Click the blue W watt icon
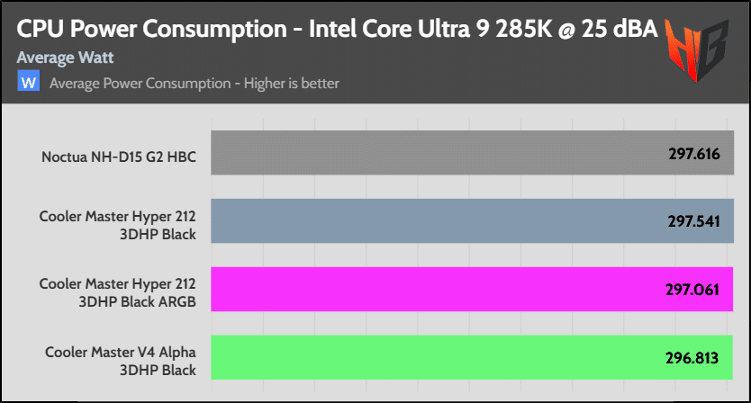This screenshot has width=751, height=403. [x=28, y=83]
